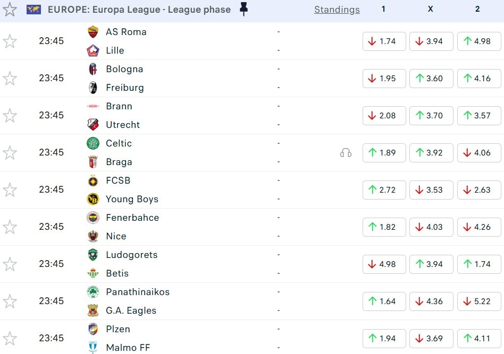Open the Europa League - League phase title
The width and height of the screenshot is (504, 354).
pyautogui.click(x=139, y=10)
